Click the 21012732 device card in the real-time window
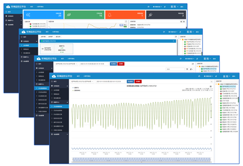 coord(56,49)
